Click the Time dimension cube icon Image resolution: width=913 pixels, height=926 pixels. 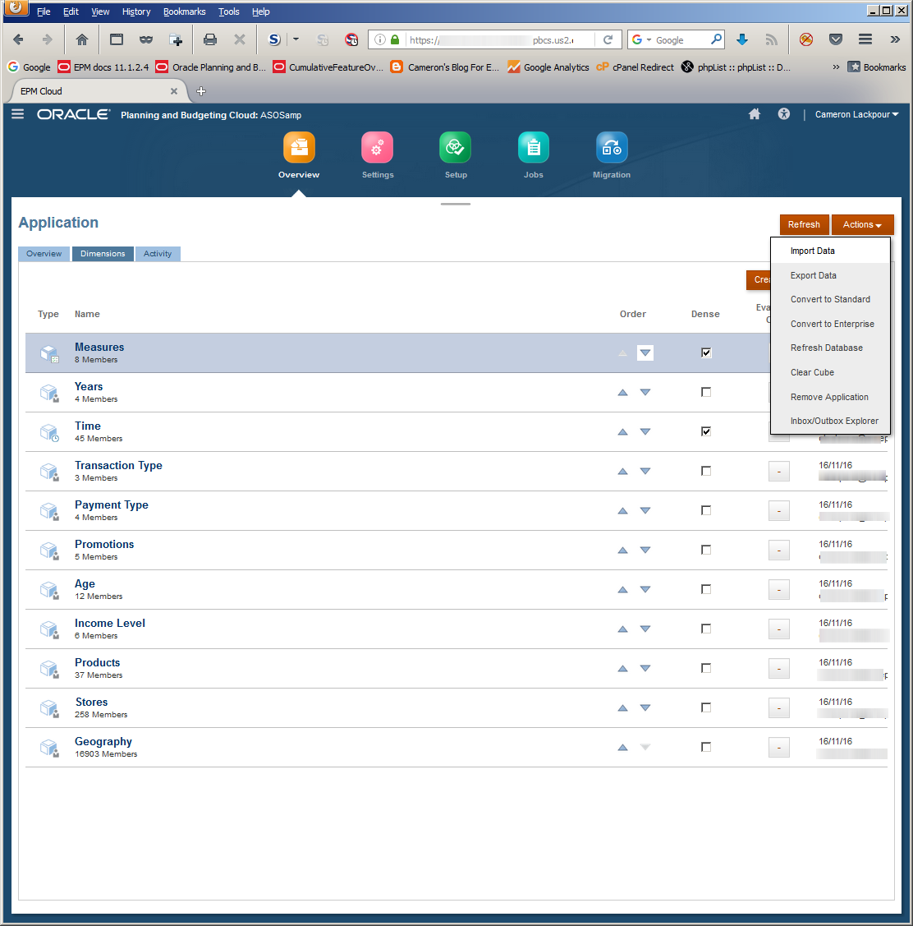[49, 432]
